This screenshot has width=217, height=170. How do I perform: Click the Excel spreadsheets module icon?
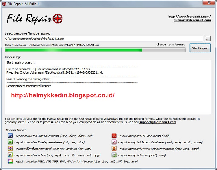click(x=10, y=142)
